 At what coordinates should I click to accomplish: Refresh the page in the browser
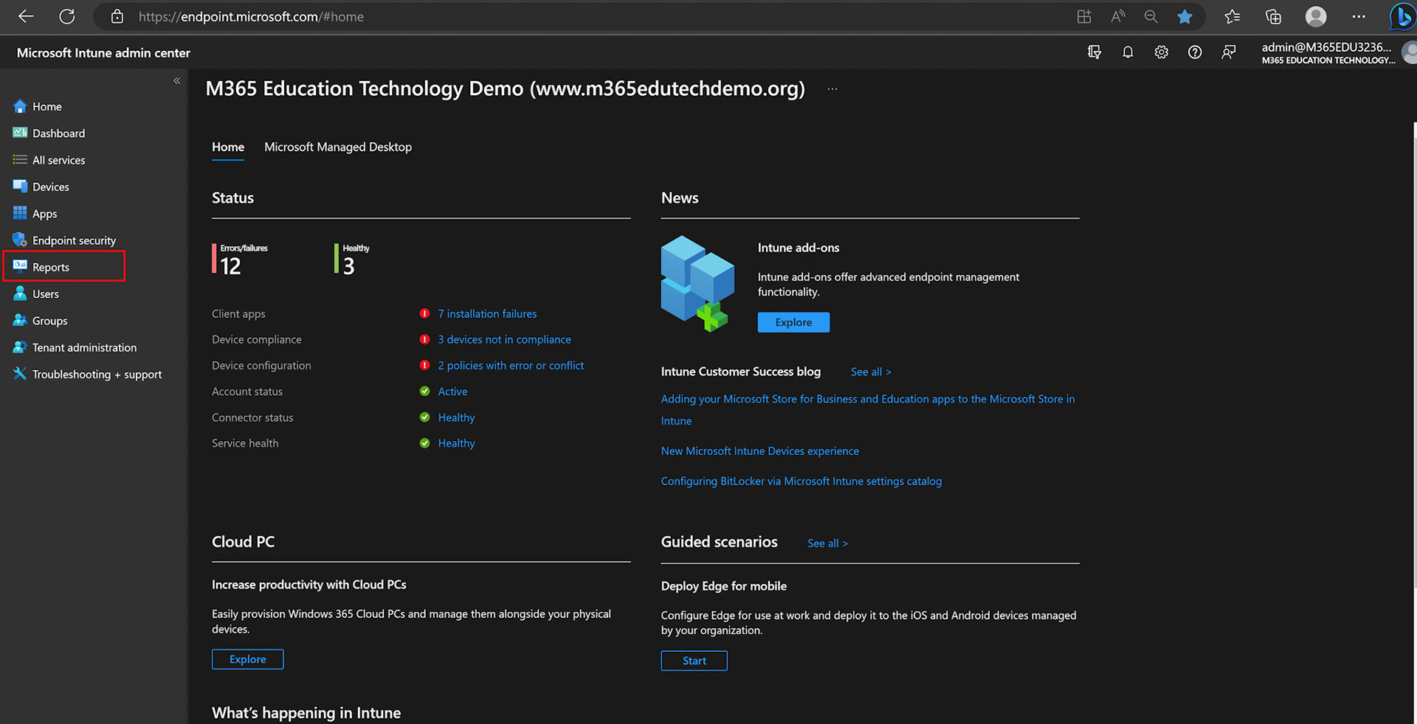(67, 16)
